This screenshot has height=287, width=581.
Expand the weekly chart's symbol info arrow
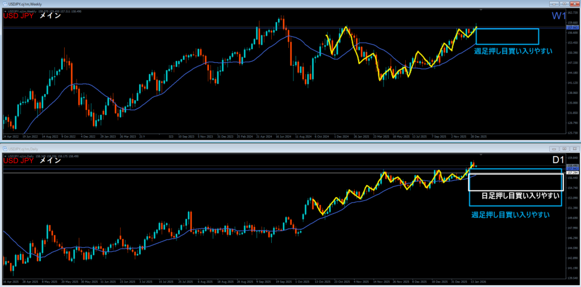pos(5,11)
